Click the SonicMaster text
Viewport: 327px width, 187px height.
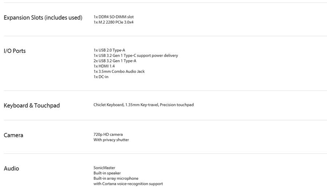104,168
